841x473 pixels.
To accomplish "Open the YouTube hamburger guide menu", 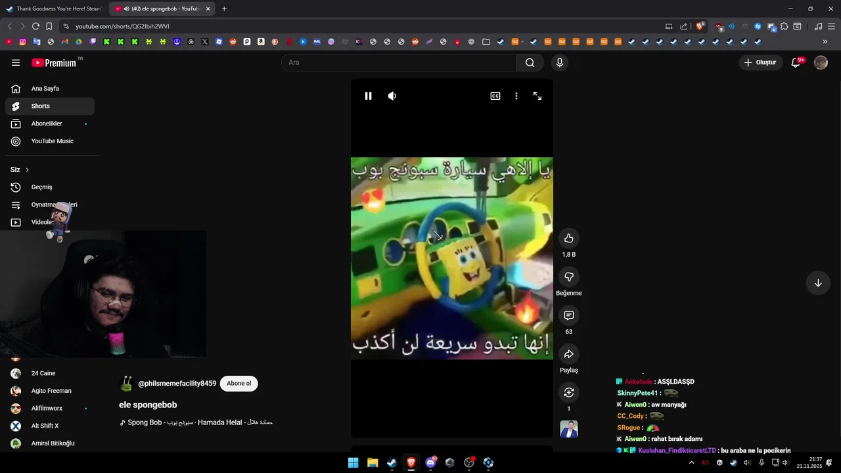I will click(x=16, y=62).
